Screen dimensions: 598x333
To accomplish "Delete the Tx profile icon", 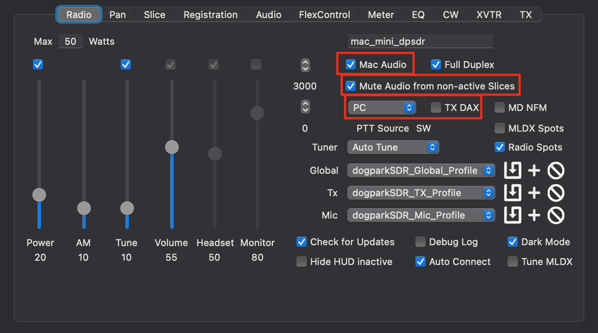I will point(556,193).
